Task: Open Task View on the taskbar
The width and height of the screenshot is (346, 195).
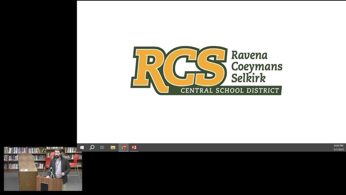Action: click(102, 148)
